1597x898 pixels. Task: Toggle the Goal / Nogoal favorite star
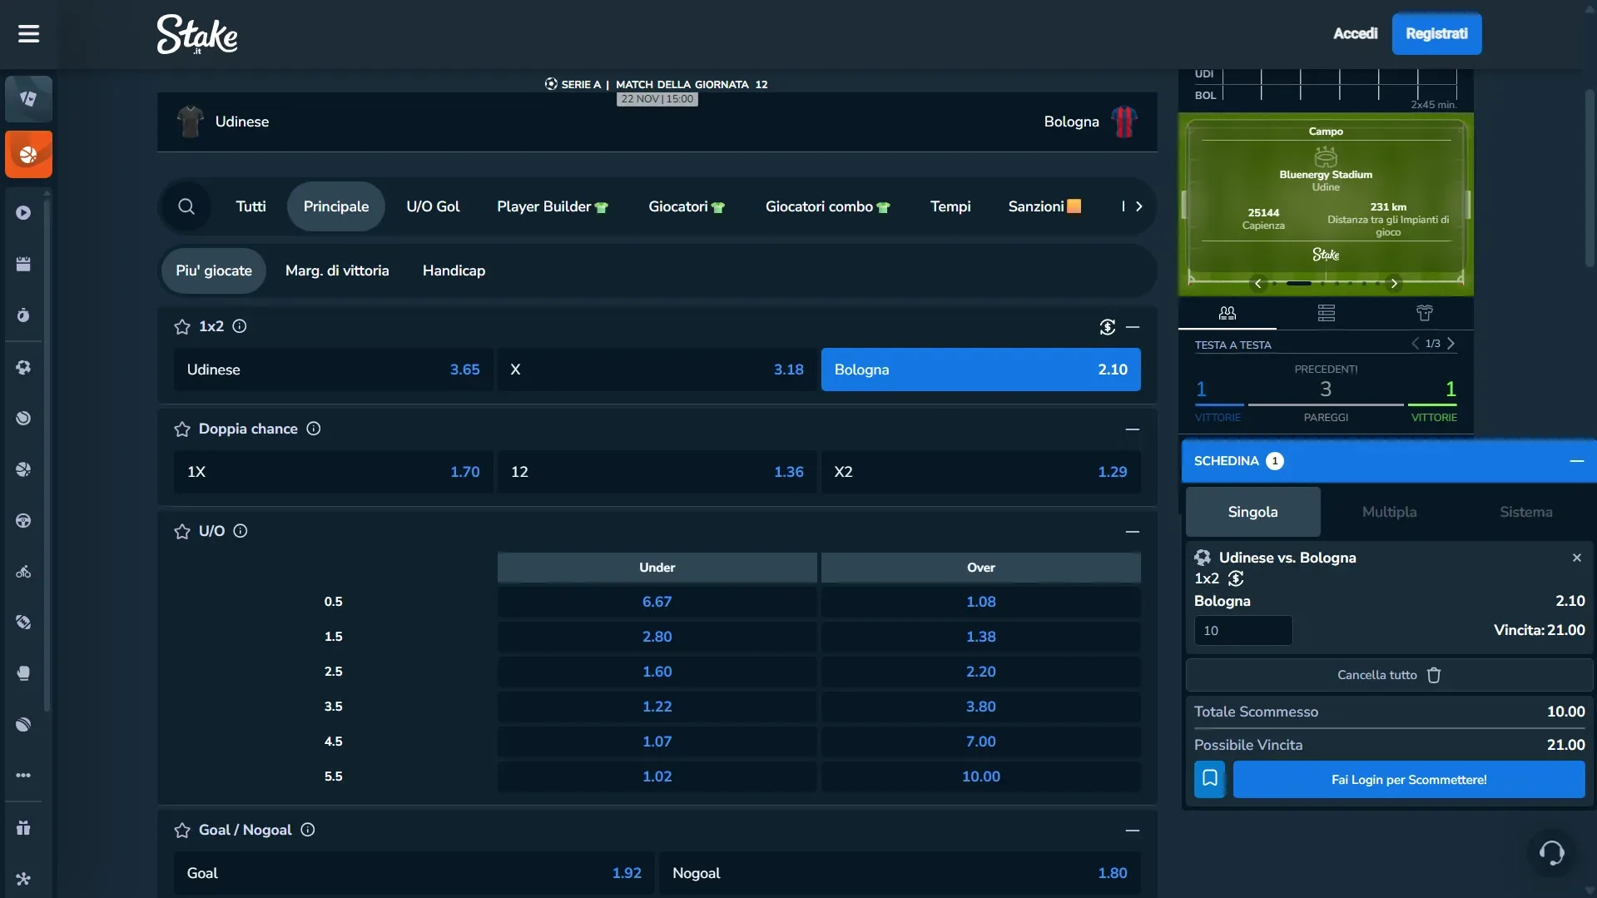coord(182,831)
